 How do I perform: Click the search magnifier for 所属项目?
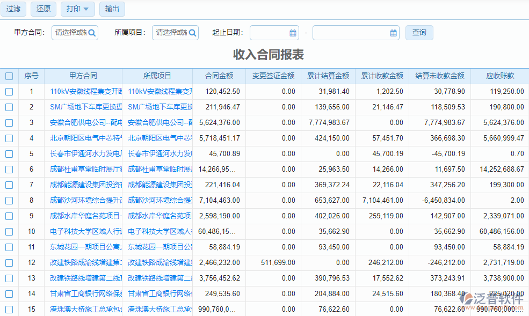[x=192, y=32]
